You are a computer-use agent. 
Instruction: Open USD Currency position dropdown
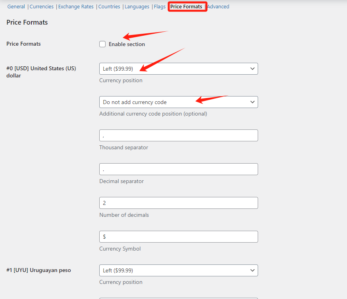pyautogui.click(x=178, y=69)
